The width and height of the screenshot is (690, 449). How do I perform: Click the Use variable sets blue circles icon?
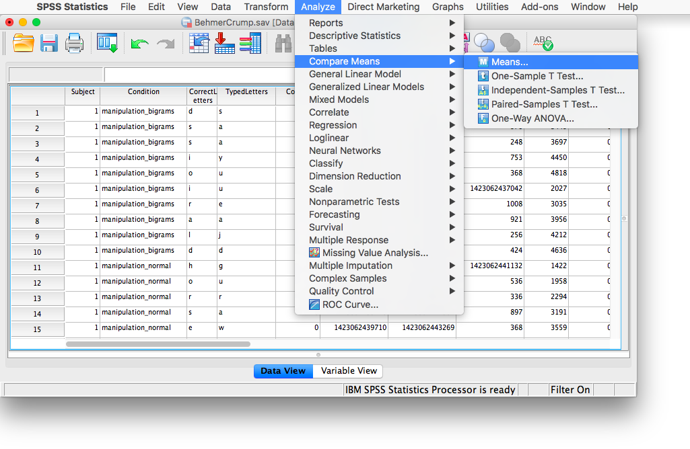pos(484,43)
